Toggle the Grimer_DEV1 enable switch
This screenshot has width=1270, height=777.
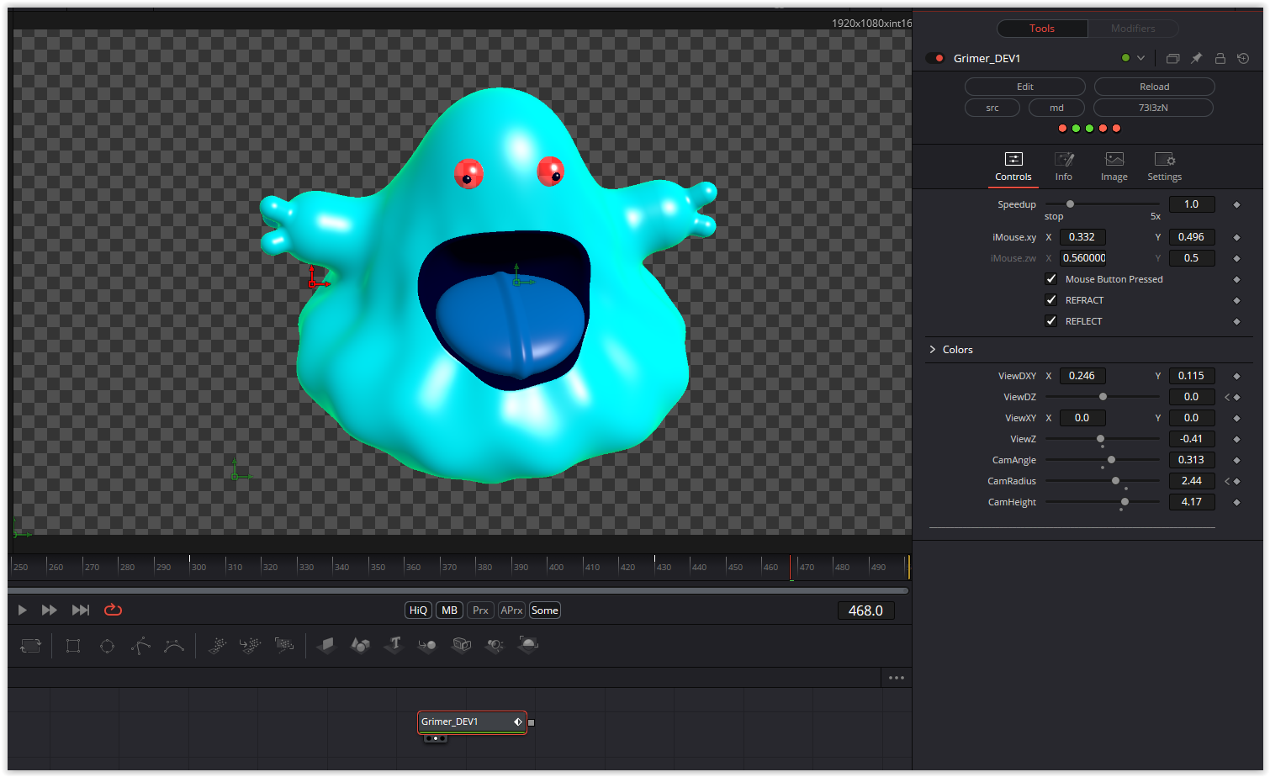[935, 58]
